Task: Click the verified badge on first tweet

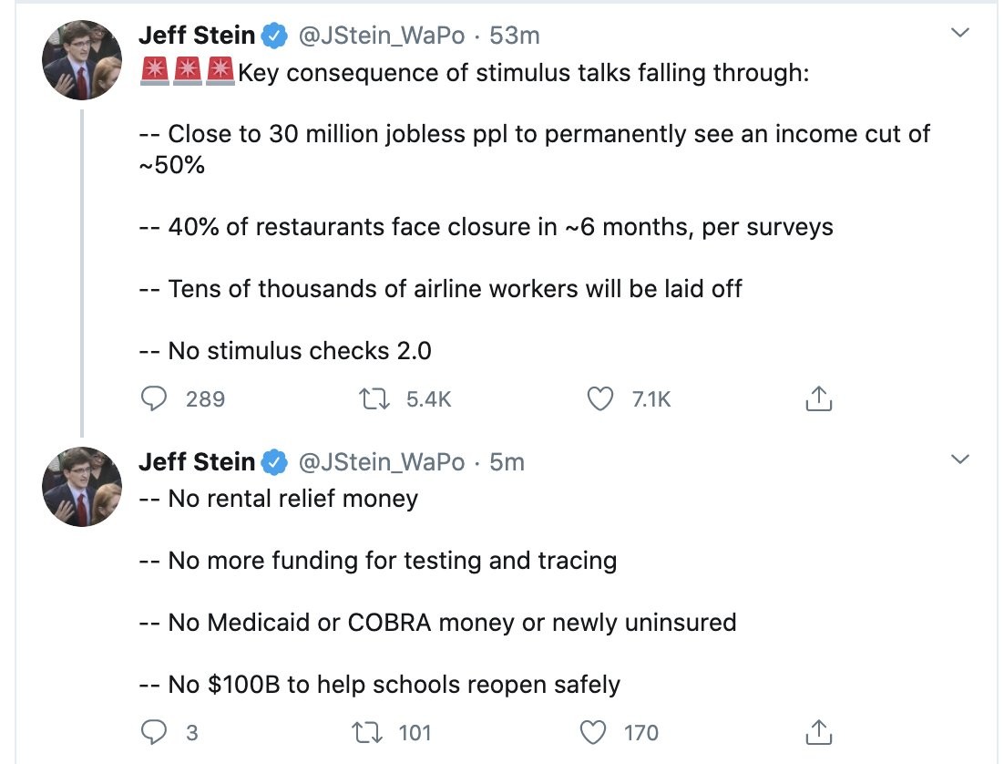Action: tap(273, 36)
